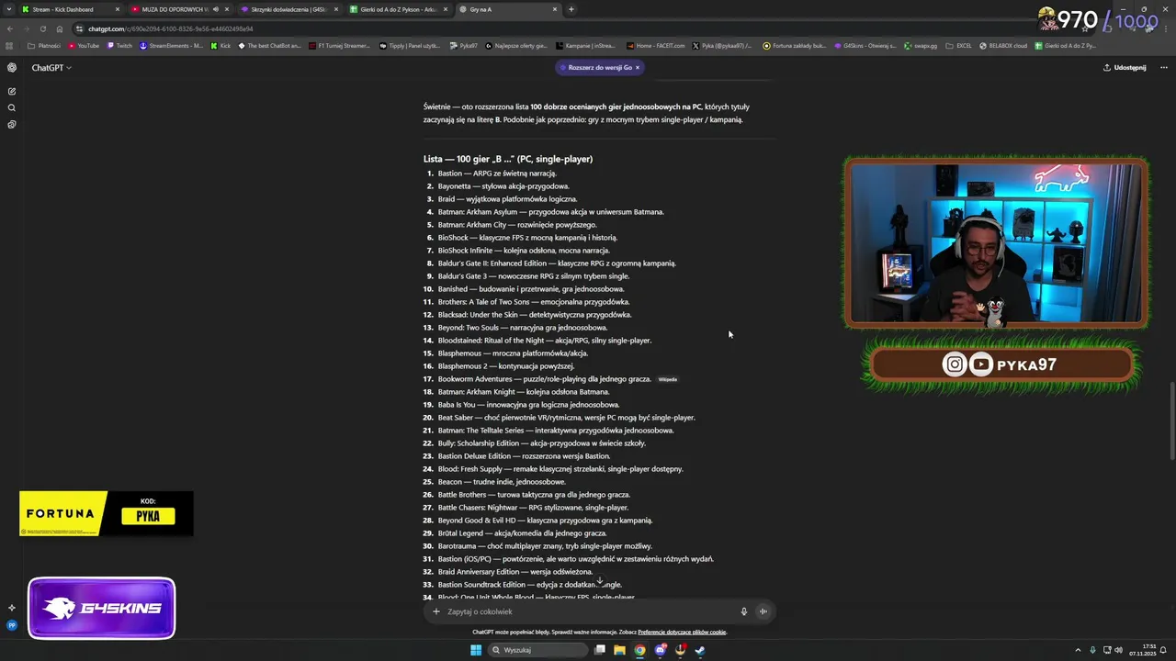Expand the ChatGPT model selector dropdown
Image resolution: width=1176 pixels, height=661 pixels.
click(x=51, y=67)
